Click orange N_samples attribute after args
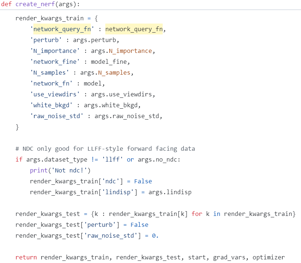 point(114,72)
